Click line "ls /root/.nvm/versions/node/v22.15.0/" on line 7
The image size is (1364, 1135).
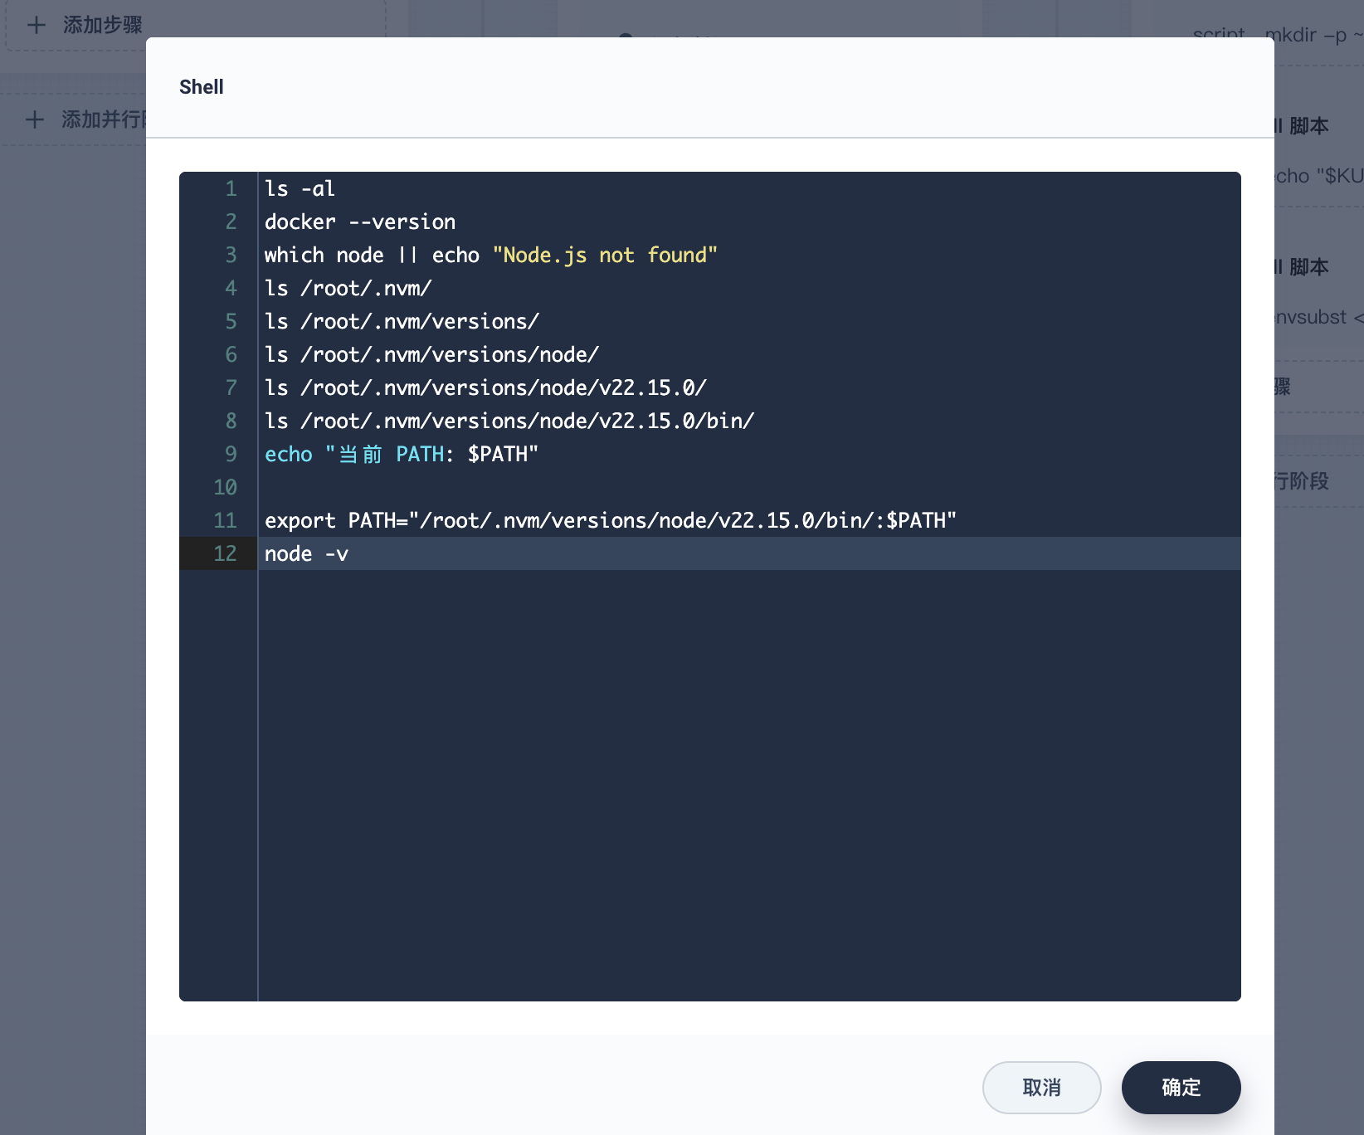point(485,387)
